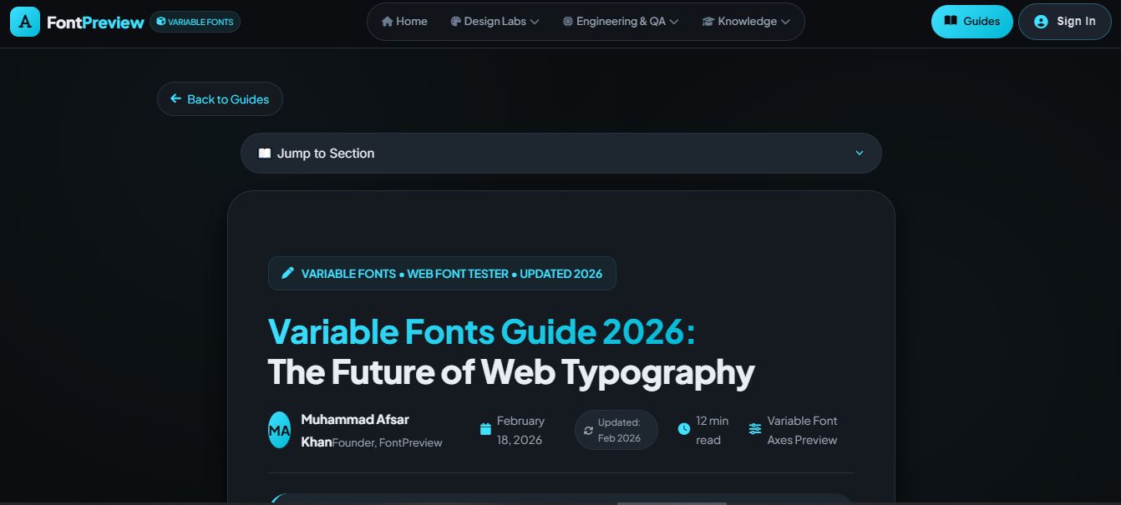1121x505 pixels.
Task: Click The Future of Web Typography heading
Action: coord(511,371)
